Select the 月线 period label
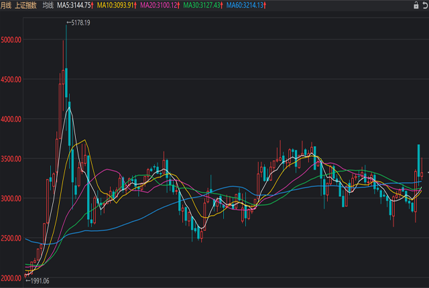This screenshot has height=288, width=429. coord(6,5)
